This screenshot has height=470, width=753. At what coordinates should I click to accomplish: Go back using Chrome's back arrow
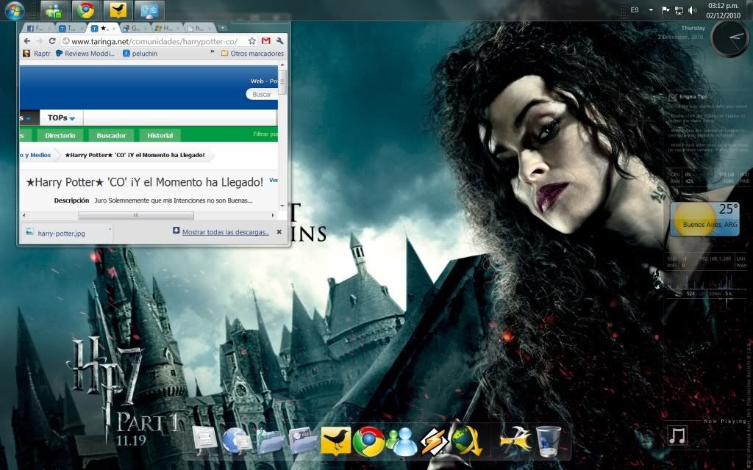pos(27,41)
